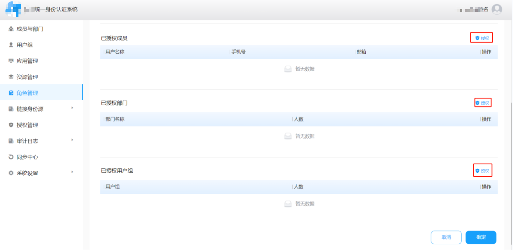Open 用户组 menu item
The image size is (513, 250).
[x=42, y=45]
